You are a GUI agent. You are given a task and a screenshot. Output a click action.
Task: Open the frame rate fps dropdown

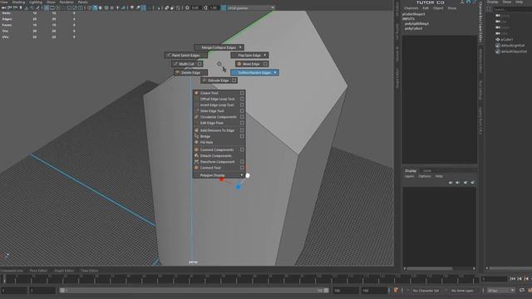(x=501, y=291)
